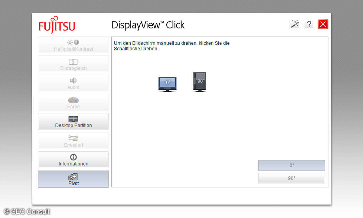363x218 pixels.
Task: Open Desktop Partition settings
Action: pyautogui.click(x=73, y=121)
